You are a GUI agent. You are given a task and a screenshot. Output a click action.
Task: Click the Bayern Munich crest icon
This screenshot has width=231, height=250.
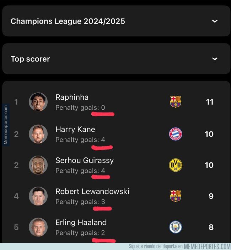point(176,134)
